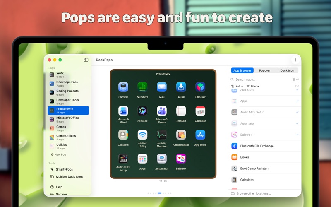The width and height of the screenshot is (331, 207).
Task: Select the Utilities pop
Action: 68,147
